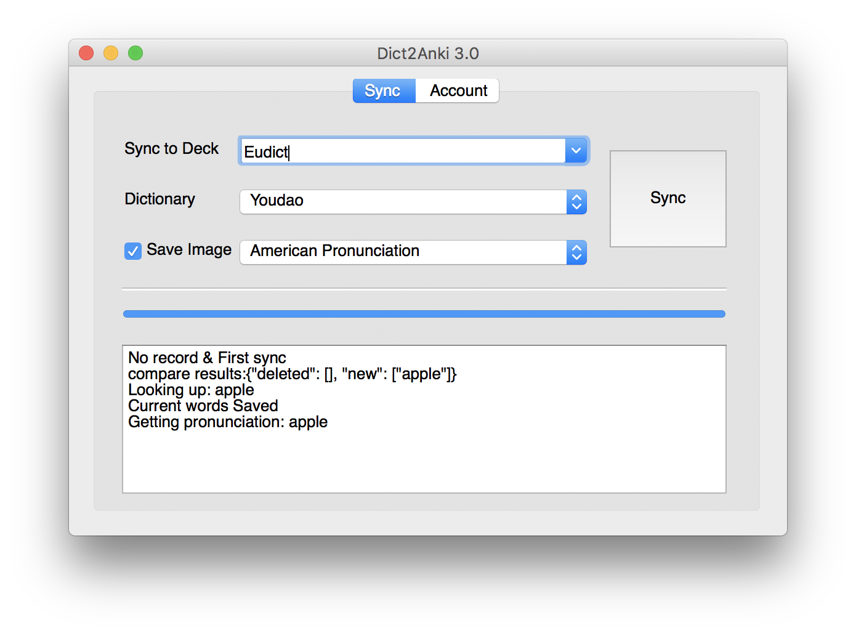Open the pronunciation selection dropdown
The width and height of the screenshot is (856, 634).
coord(576,252)
